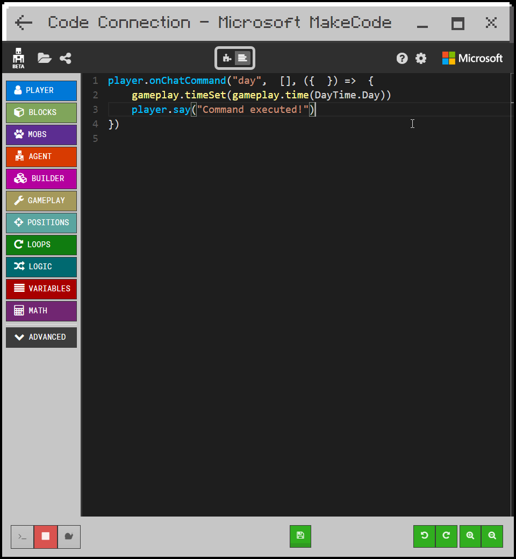Open the Player category drawer
The height and width of the screenshot is (559, 516).
[x=41, y=90]
